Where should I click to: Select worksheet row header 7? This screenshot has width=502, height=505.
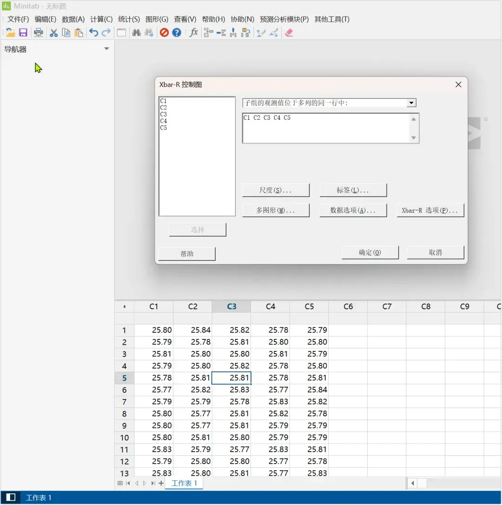coord(124,402)
